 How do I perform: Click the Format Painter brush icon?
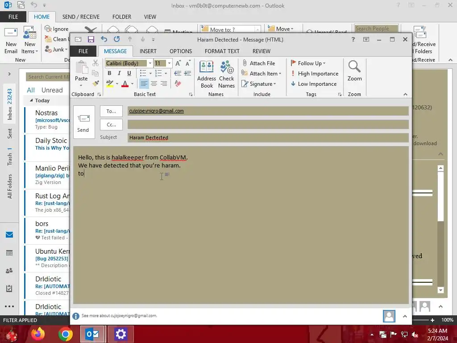tap(96, 84)
